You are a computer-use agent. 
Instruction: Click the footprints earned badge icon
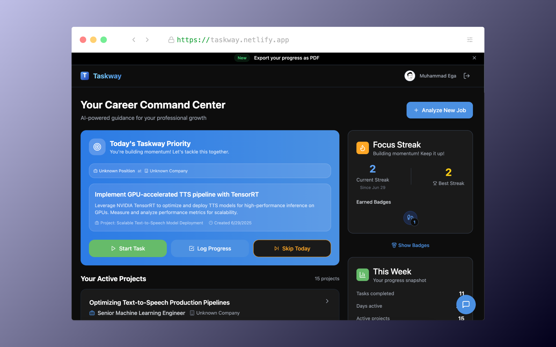point(410,218)
